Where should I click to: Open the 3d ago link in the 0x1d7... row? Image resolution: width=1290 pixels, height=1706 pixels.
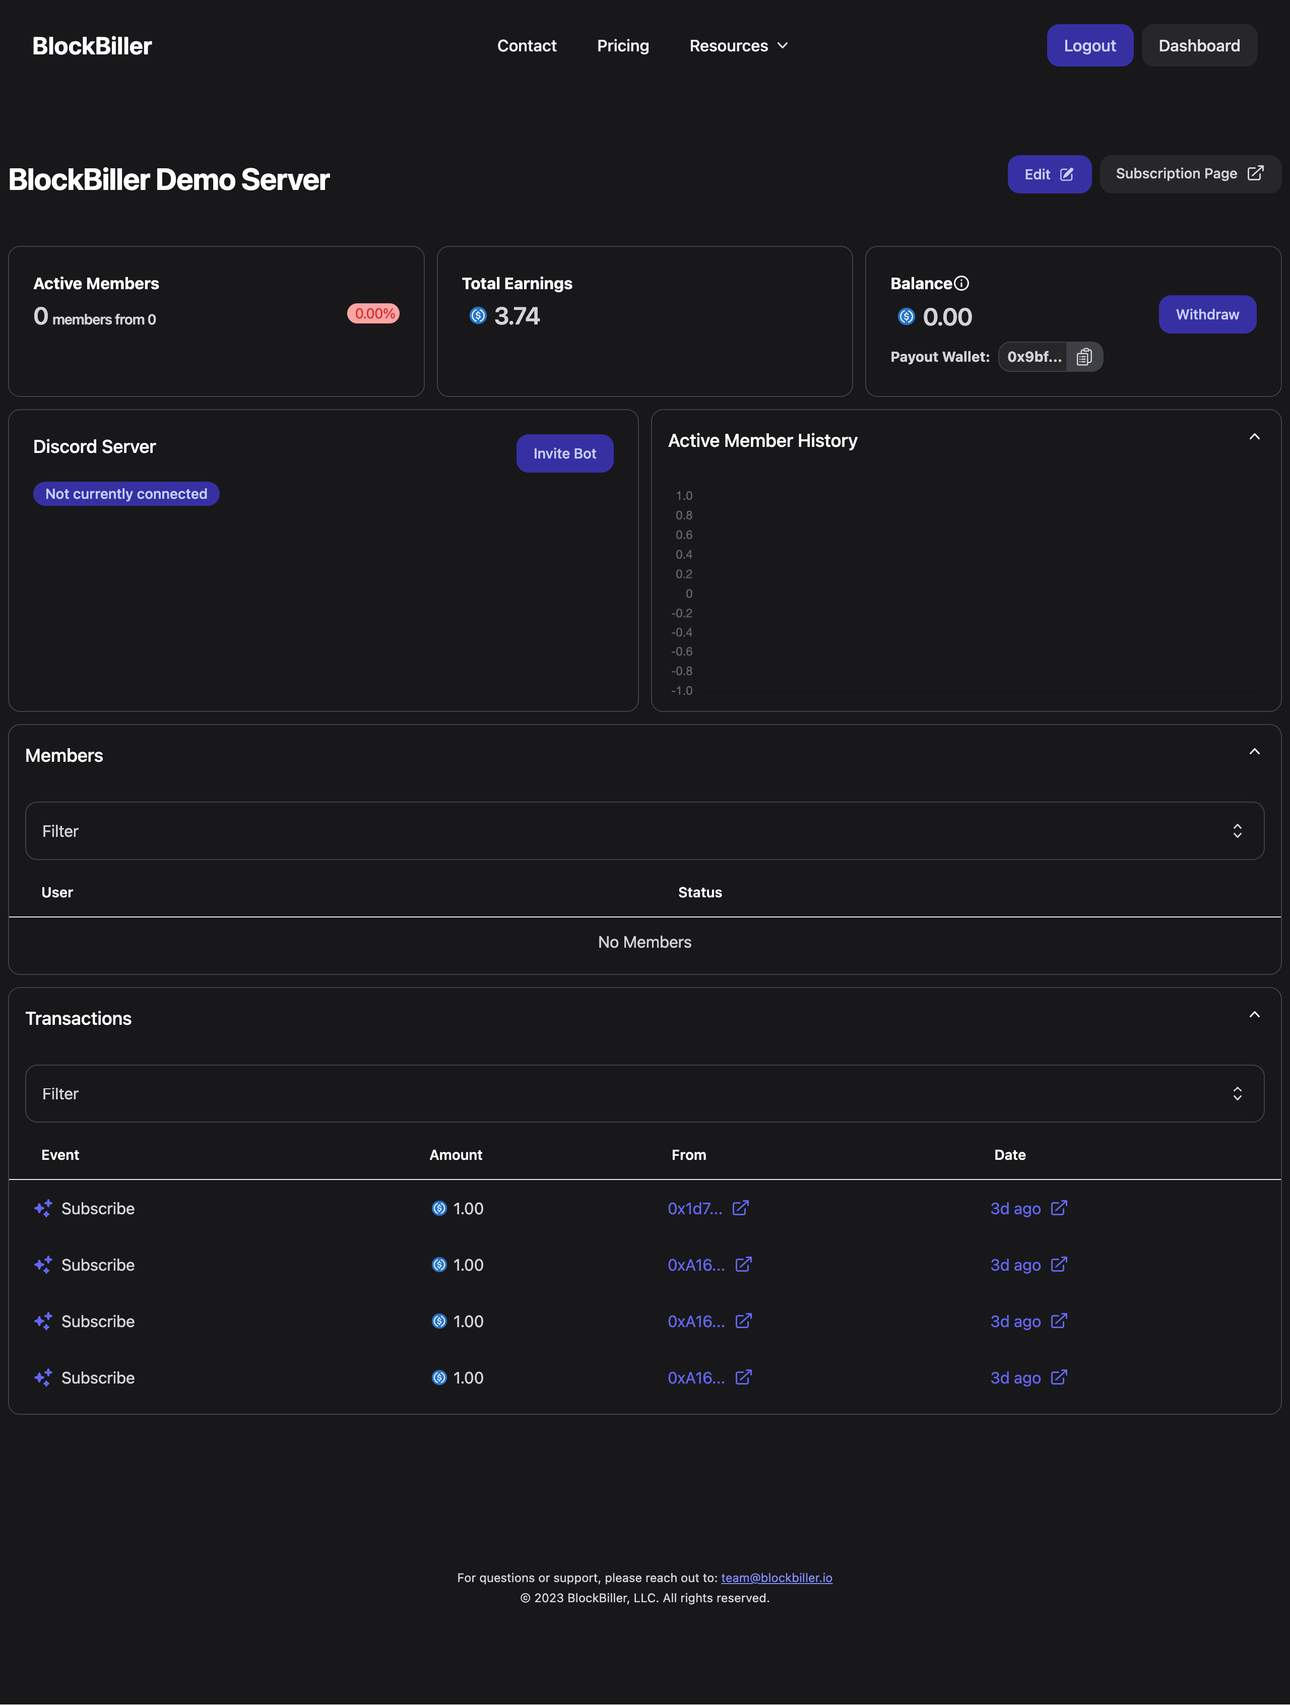click(x=1015, y=1209)
